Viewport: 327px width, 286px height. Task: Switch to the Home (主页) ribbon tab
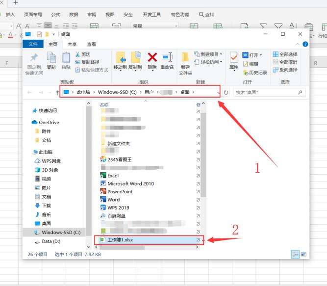pos(53,44)
